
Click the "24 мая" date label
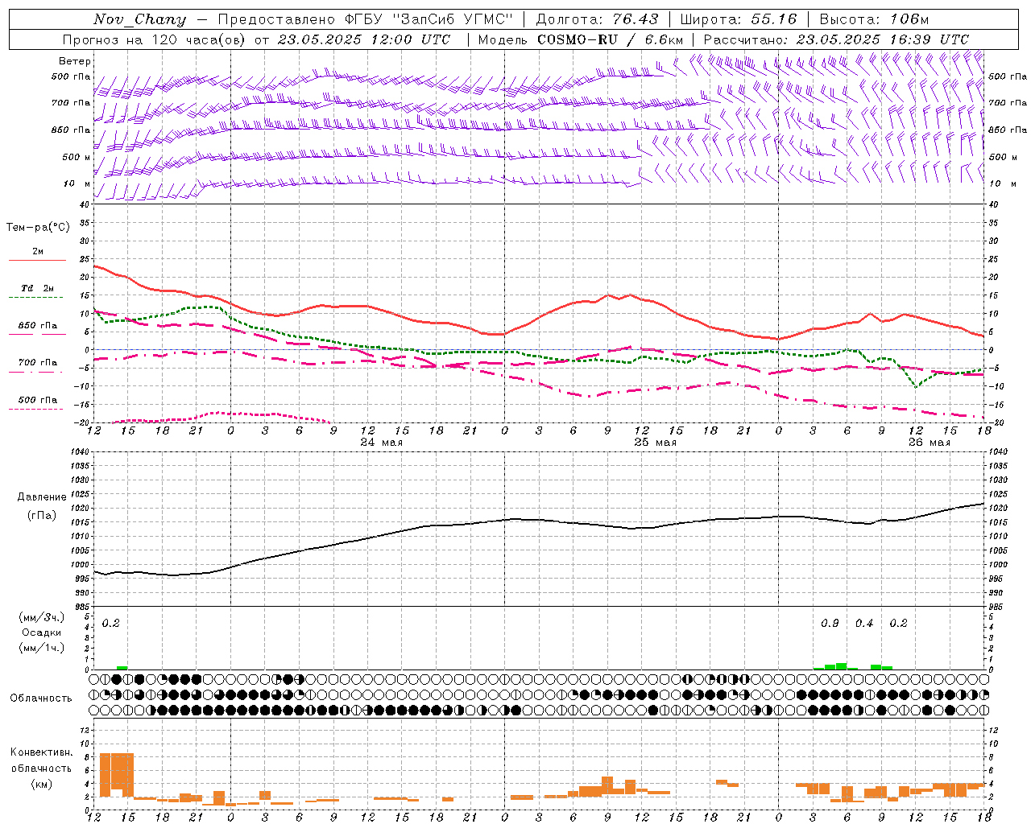coord(382,443)
